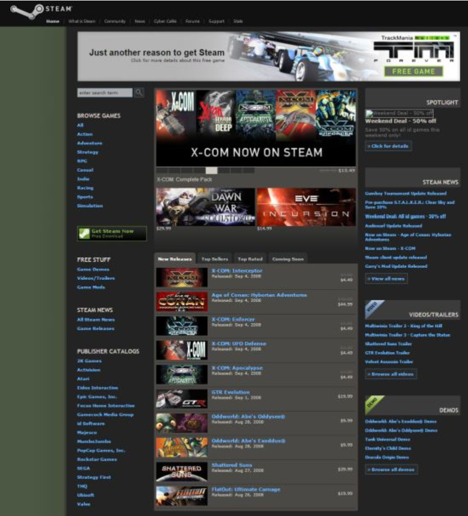468x516 pixels.
Task: Open the Valve publisher catalog
Action: click(x=84, y=504)
